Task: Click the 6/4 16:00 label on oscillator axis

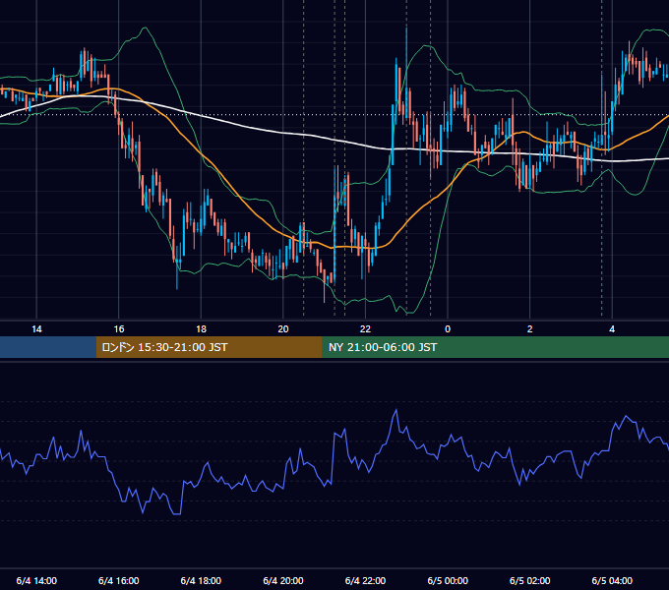Action: tap(119, 580)
